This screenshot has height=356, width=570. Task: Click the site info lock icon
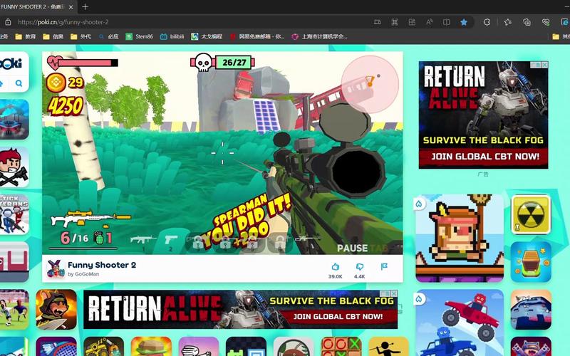pyautogui.click(x=8, y=22)
